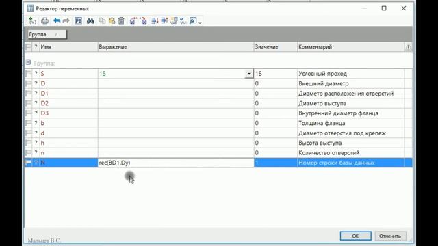
Task: Click question mark in row D1
Action: tap(36, 94)
